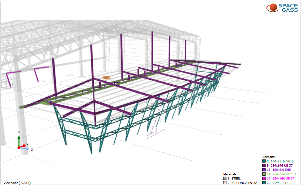Image resolution: width=301 pixels, height=185 pixels.
Task: Click teal swatch for section 8 150x75x6.0RHS
Action: (264, 161)
